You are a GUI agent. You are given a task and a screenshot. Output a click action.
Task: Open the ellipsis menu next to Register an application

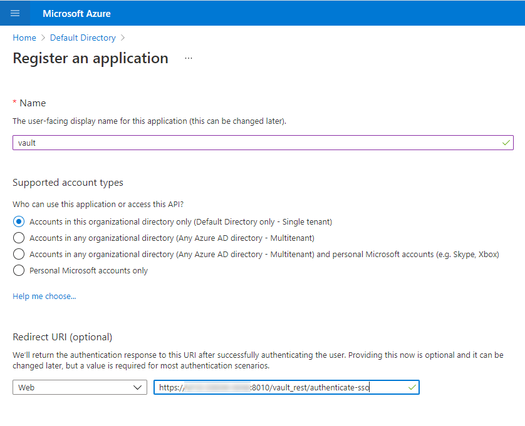point(189,58)
